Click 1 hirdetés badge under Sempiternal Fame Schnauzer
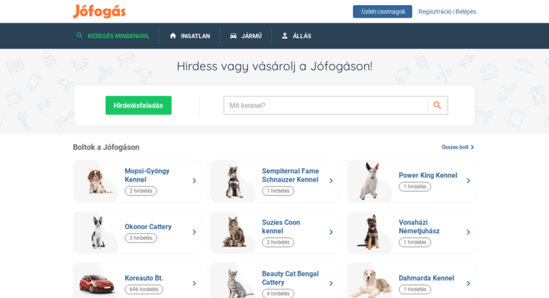Screen dimensions: 549x298 point(278,191)
